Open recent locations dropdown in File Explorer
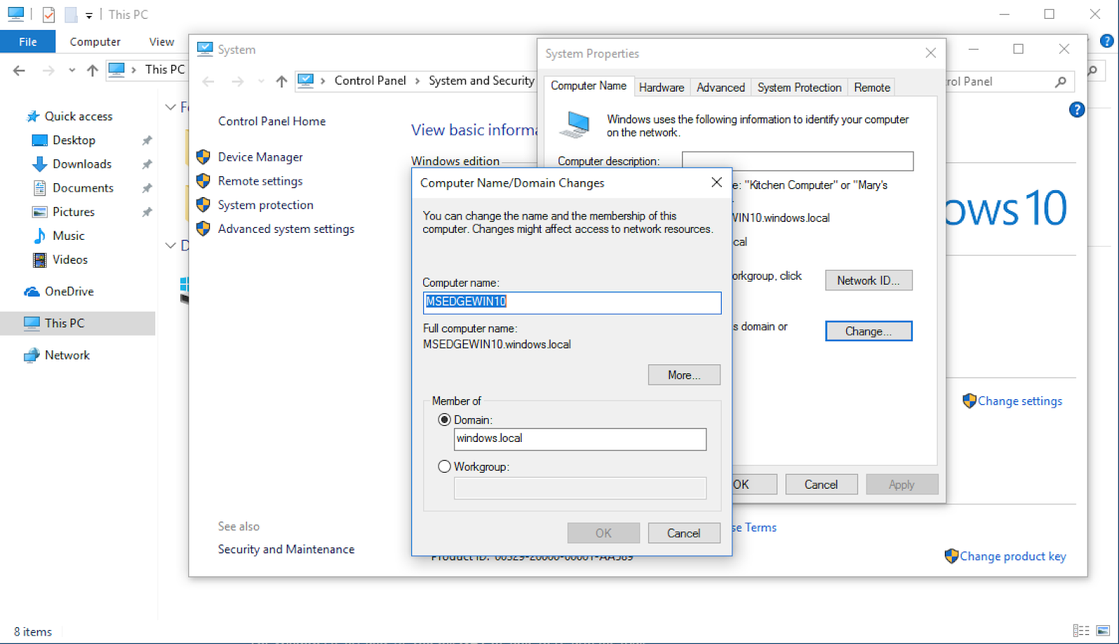 72,70
